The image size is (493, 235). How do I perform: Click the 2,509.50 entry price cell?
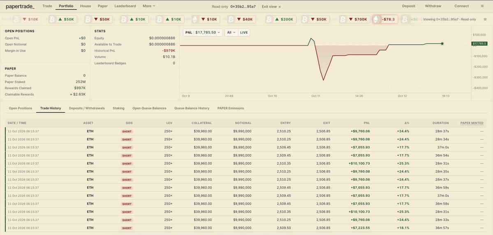coord(284,228)
